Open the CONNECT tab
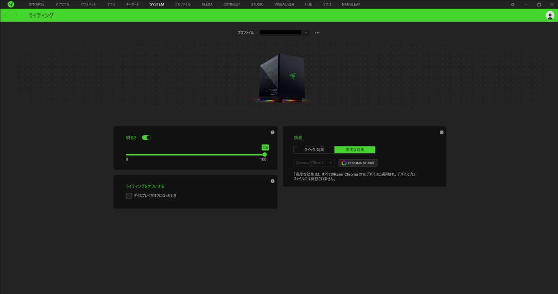 (x=232, y=4)
